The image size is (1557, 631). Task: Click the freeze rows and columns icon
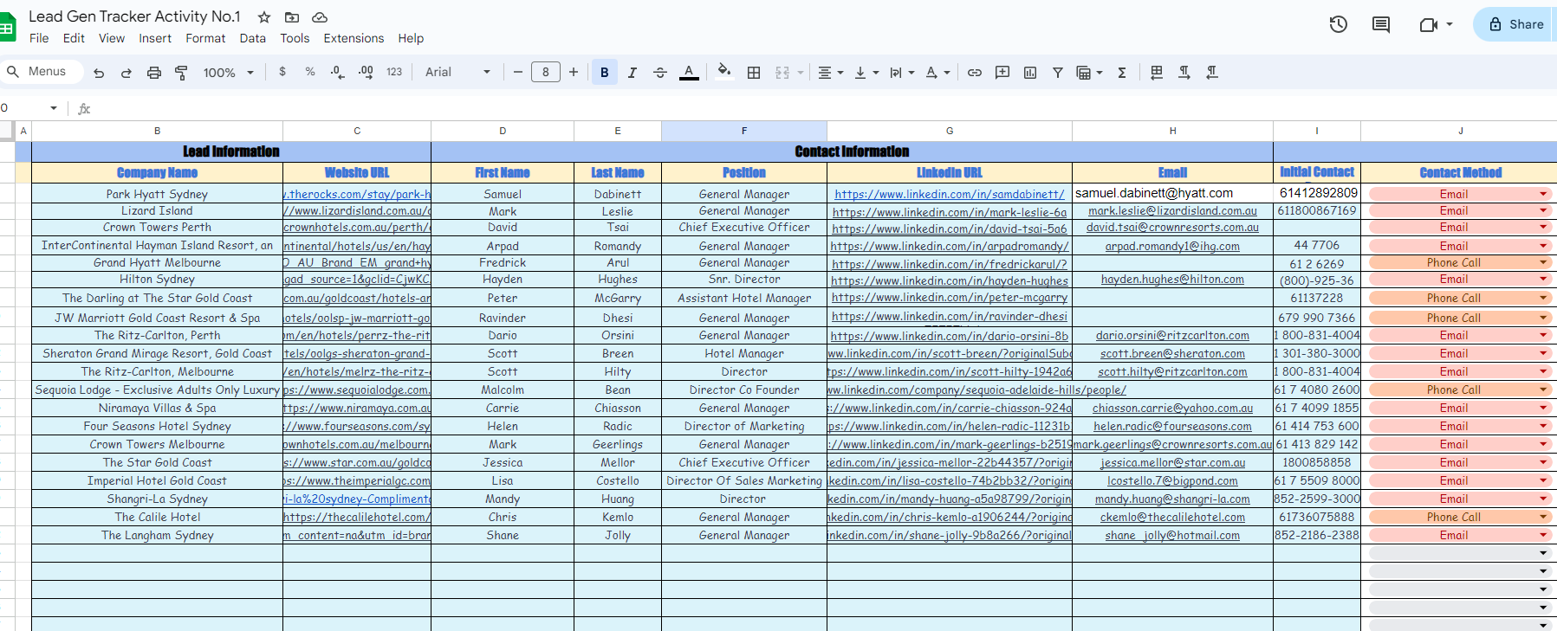(1157, 73)
